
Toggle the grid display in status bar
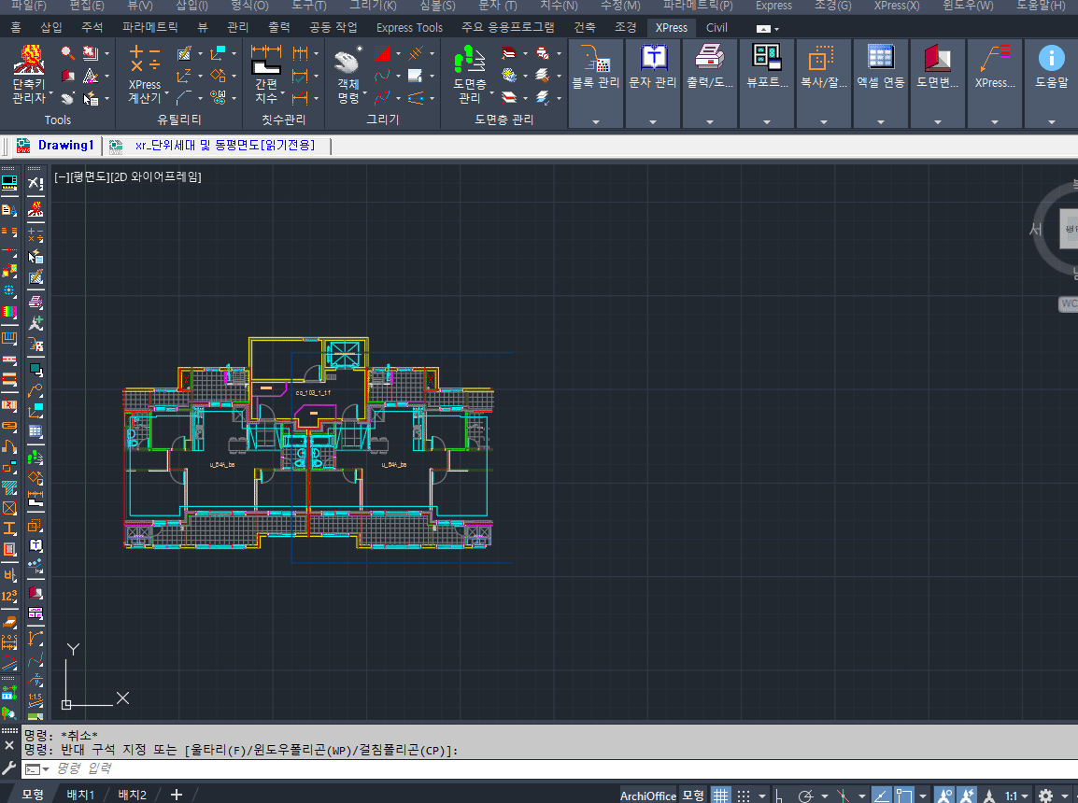click(x=720, y=796)
